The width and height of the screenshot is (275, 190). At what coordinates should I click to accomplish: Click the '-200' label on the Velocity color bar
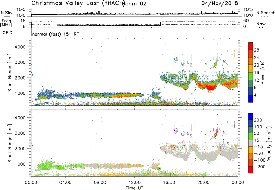point(260,167)
